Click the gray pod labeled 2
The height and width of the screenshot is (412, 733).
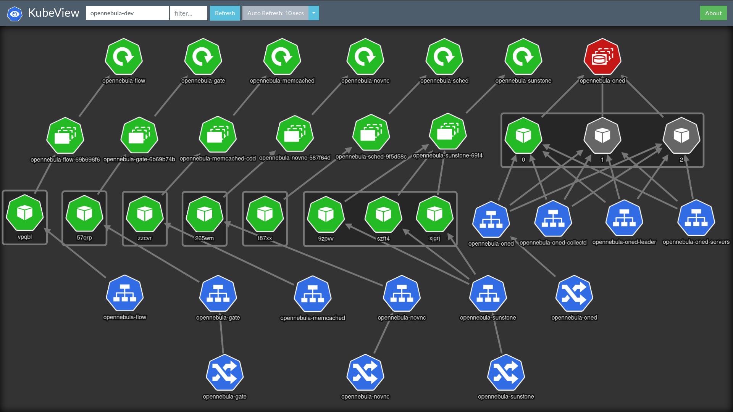pos(682,135)
